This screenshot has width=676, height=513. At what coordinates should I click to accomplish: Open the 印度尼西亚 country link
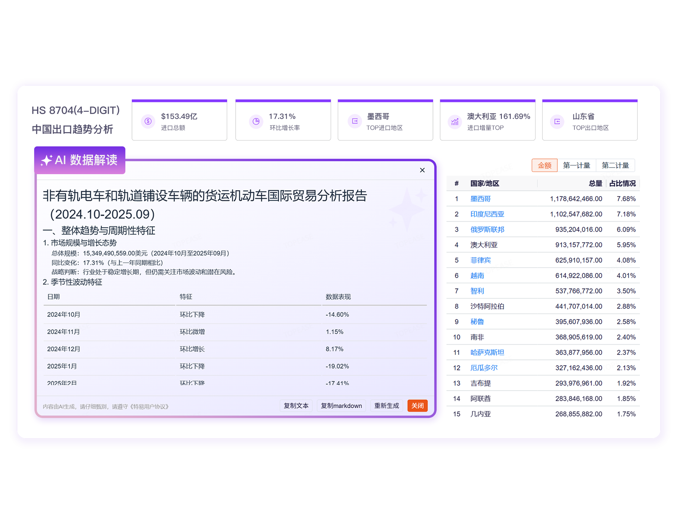tap(487, 214)
